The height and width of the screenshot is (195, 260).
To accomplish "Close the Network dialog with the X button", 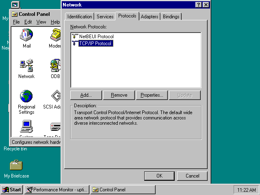I will pyautogui.click(x=206, y=5).
